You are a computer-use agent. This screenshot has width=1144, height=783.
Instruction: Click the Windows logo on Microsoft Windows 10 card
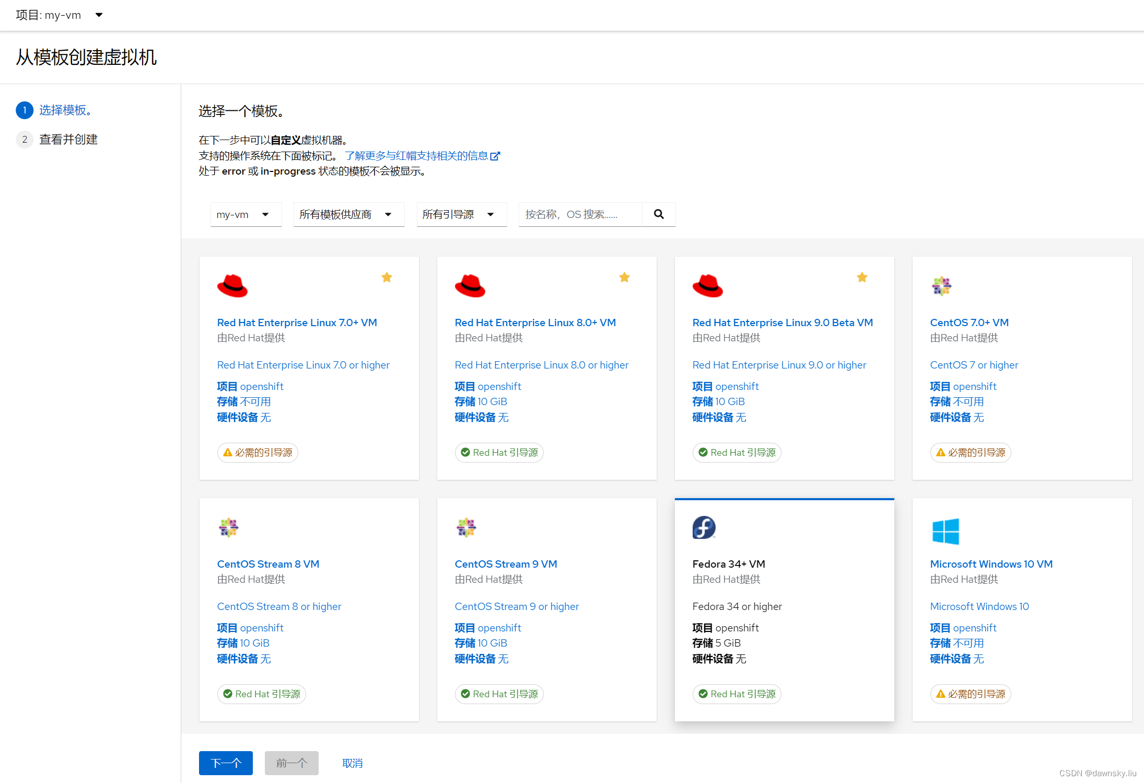[945, 532]
